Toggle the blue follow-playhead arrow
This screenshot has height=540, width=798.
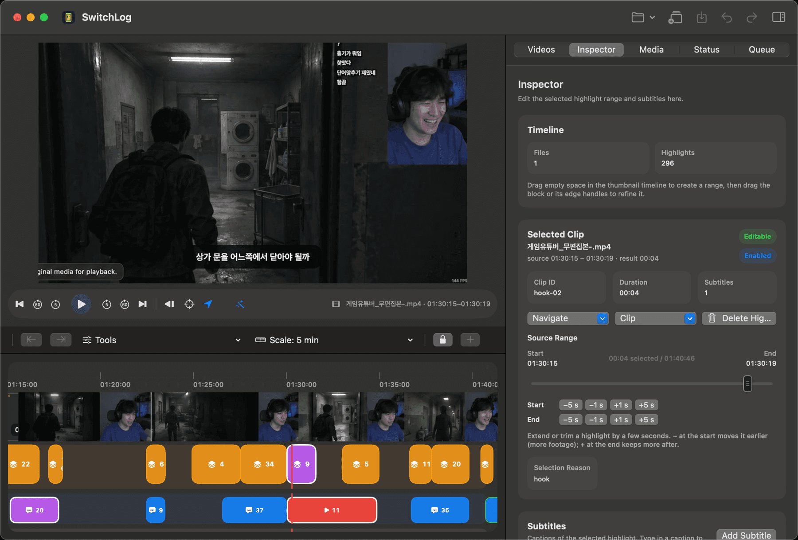(x=208, y=304)
